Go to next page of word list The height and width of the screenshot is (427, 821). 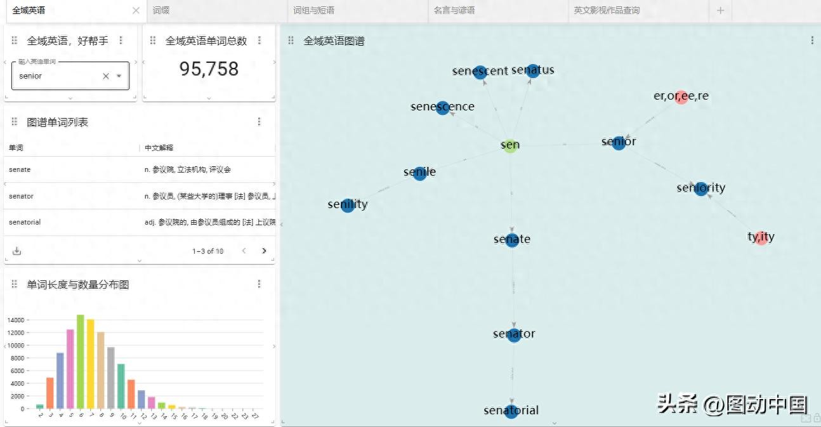click(x=264, y=251)
